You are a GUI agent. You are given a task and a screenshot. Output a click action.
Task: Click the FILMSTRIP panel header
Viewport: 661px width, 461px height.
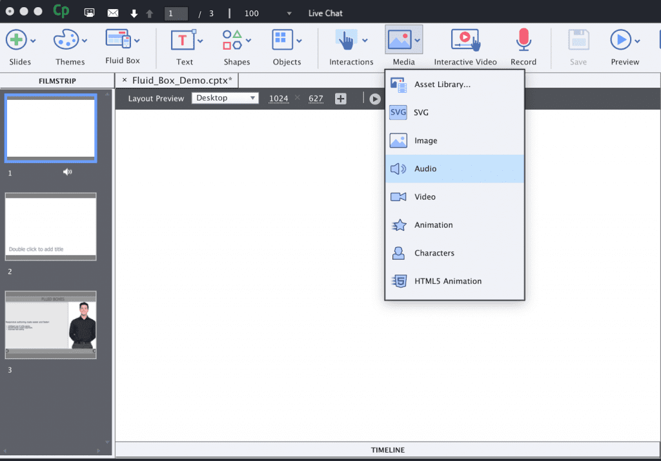click(x=57, y=81)
